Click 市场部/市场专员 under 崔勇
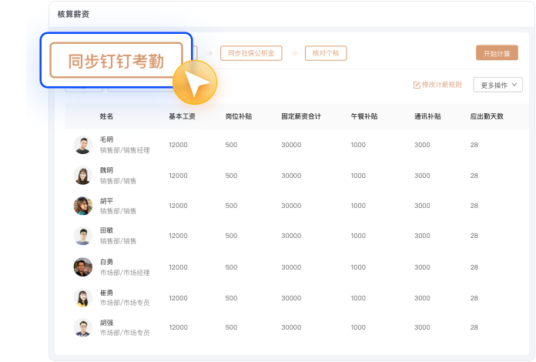536x362 pixels. tap(125, 303)
